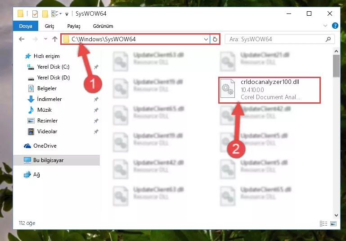Click the pin icon next to Yerel Disk (C:)
The height and width of the screenshot is (241, 346).
96,67
